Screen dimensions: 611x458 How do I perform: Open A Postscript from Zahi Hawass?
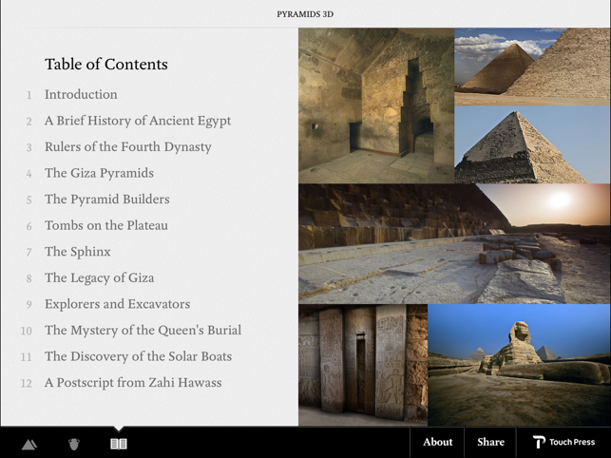coord(133,382)
